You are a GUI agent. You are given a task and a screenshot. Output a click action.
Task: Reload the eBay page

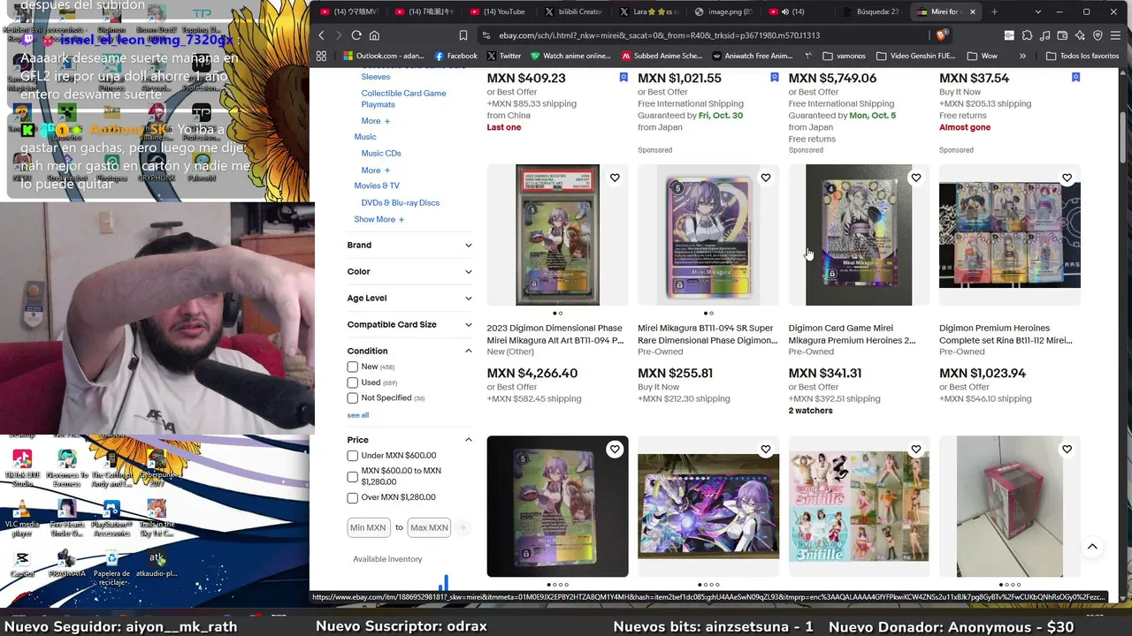(x=356, y=35)
